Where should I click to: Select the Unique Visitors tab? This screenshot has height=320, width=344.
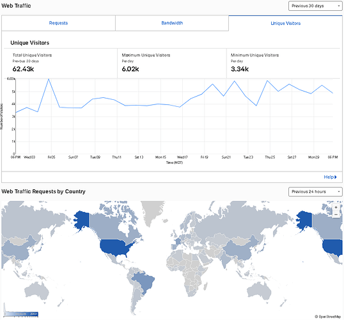[285, 23]
